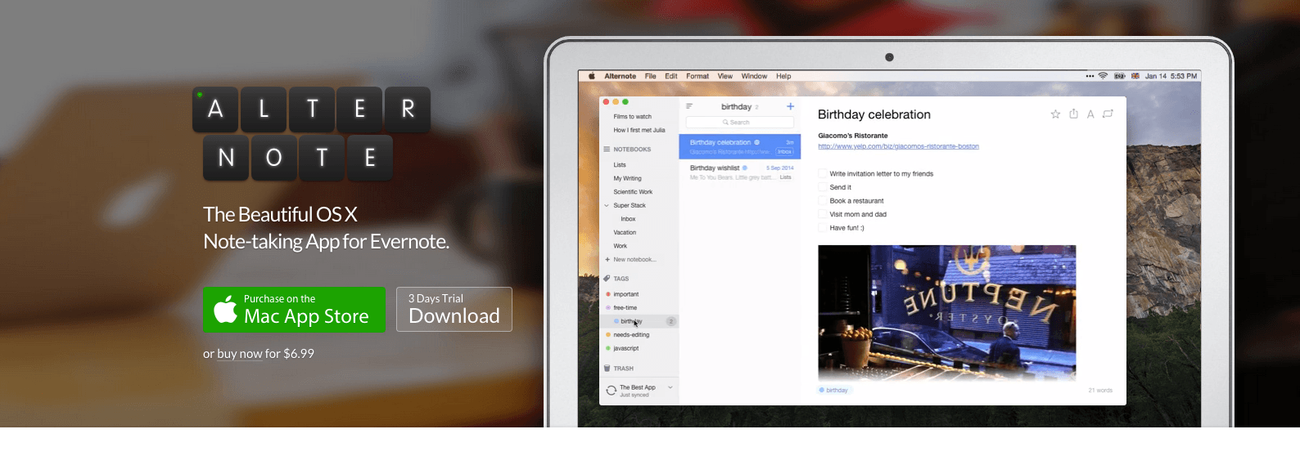Open the Birthday wishlist note

coord(740,172)
